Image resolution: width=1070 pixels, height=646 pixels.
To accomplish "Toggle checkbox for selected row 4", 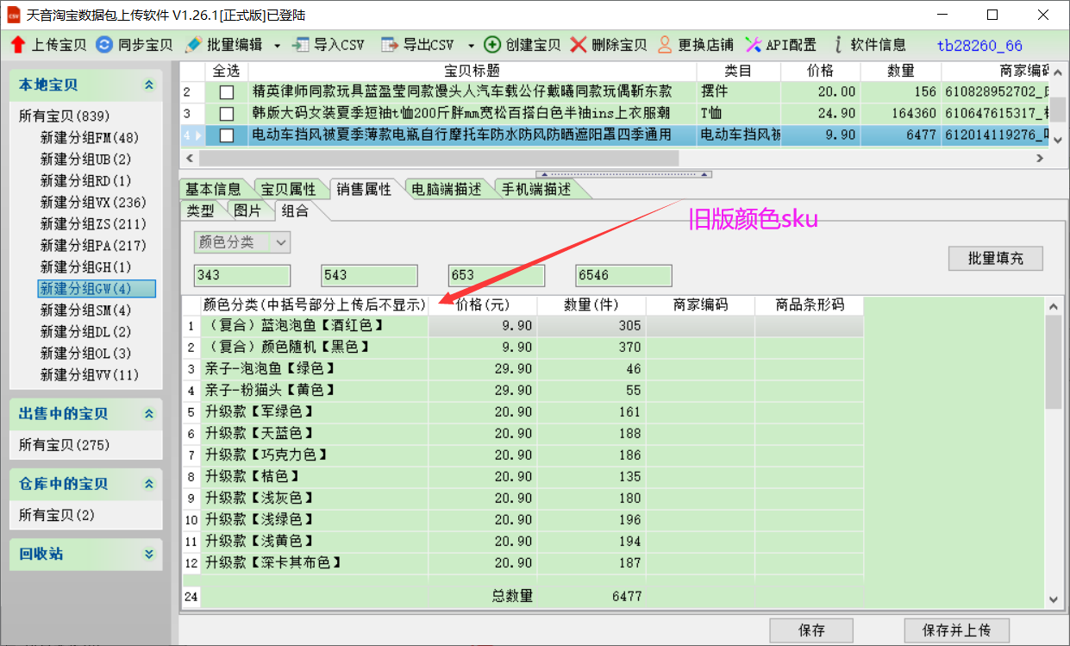I will 227,135.
